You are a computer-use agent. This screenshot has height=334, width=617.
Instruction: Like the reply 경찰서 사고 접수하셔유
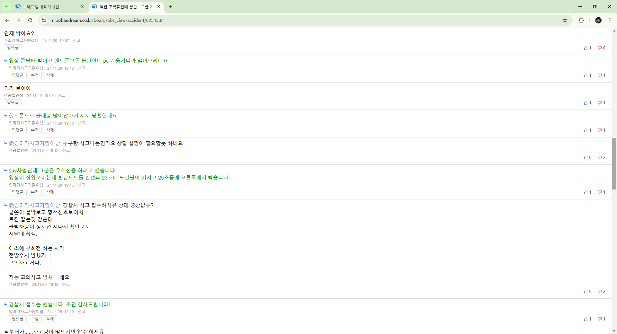pos(587,291)
